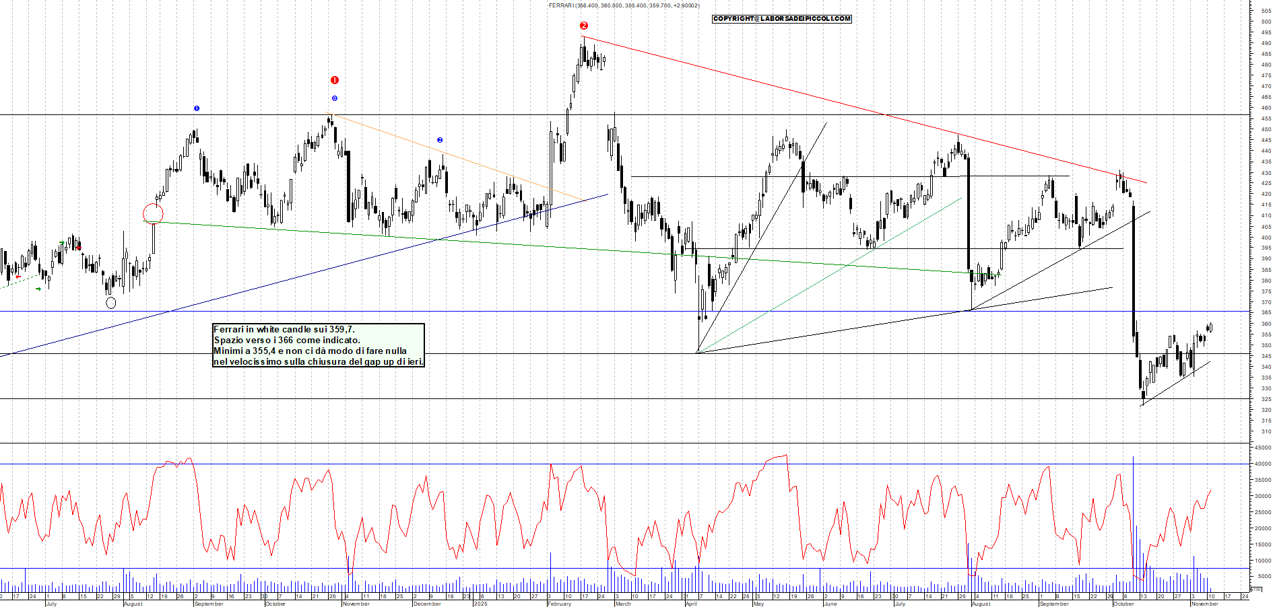Click the red circle annotation near August candles

pos(154,213)
